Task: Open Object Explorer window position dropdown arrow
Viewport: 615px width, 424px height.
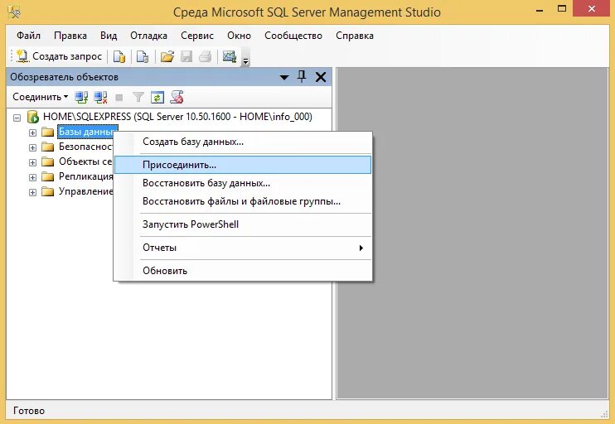Action: click(284, 78)
